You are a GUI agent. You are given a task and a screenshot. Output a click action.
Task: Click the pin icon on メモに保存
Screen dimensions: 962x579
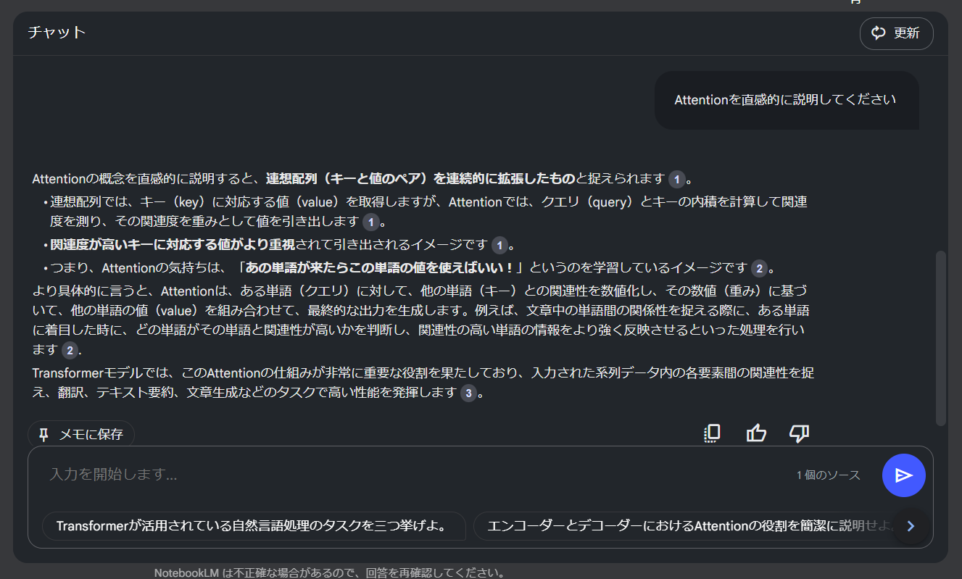[x=43, y=434]
